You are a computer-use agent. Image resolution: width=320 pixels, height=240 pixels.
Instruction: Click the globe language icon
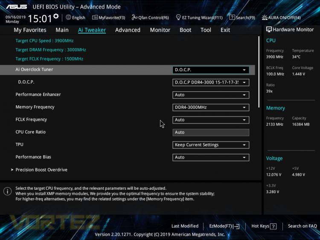pyautogui.click(x=68, y=17)
